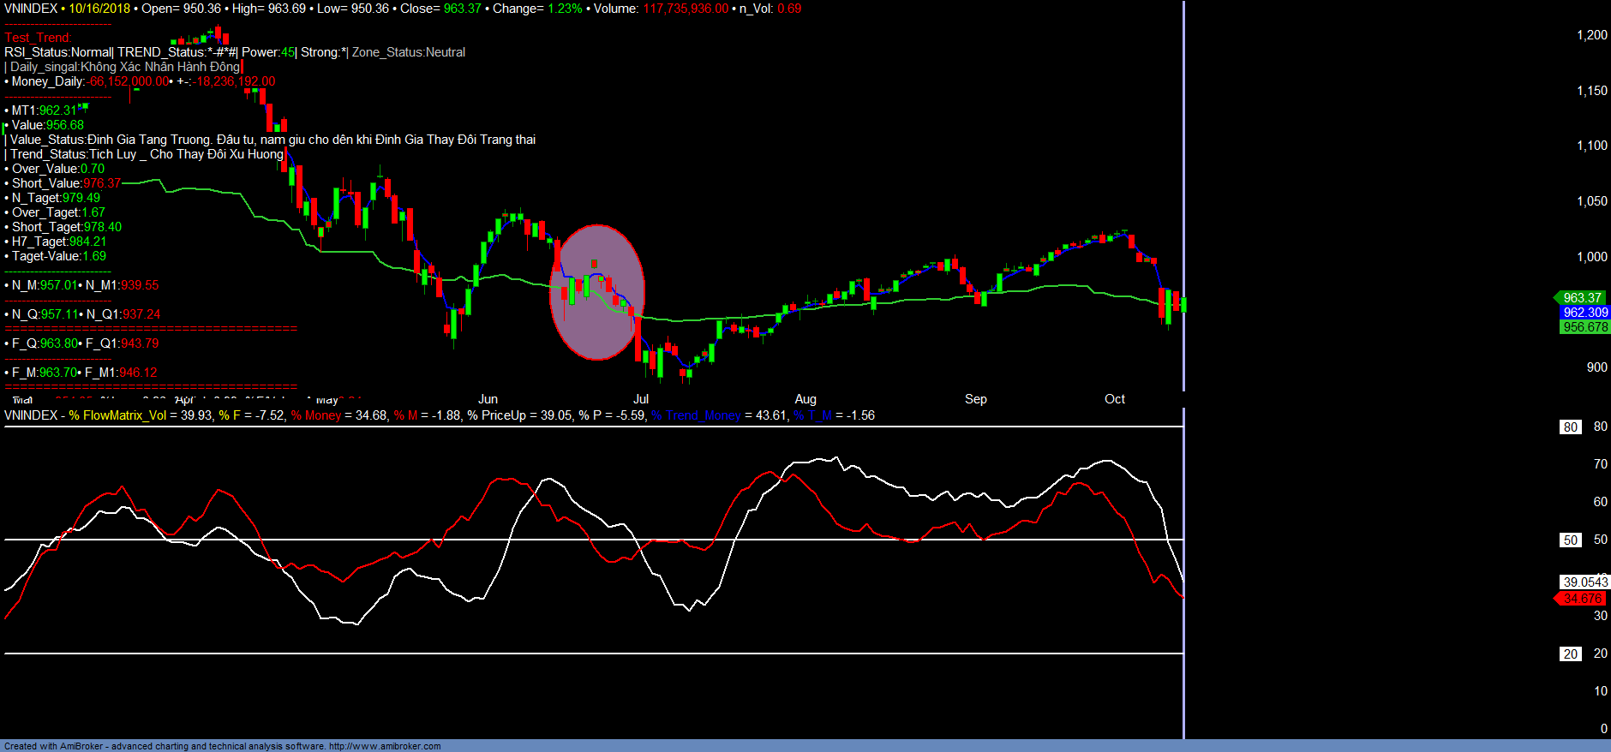Select the boxed 80 level label
The height and width of the screenshot is (752, 1611).
coord(1570,427)
